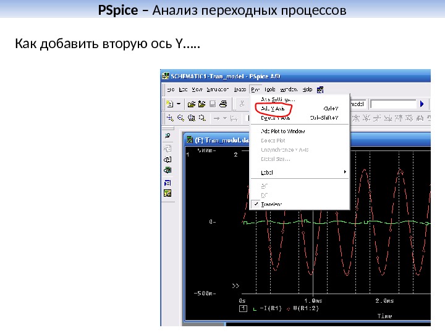445x333 pixels.
Task: Click the U(R1:2) trace legend label
Action: (306, 308)
